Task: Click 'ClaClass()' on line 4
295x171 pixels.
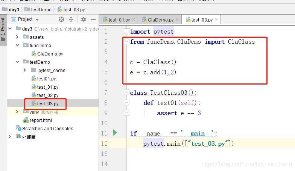Action: [x=160, y=62]
